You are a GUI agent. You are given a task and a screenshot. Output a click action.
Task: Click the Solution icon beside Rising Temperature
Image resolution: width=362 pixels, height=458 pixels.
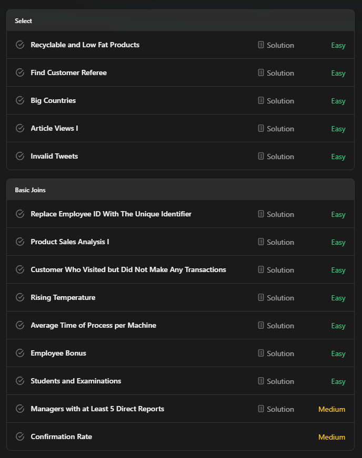point(261,297)
